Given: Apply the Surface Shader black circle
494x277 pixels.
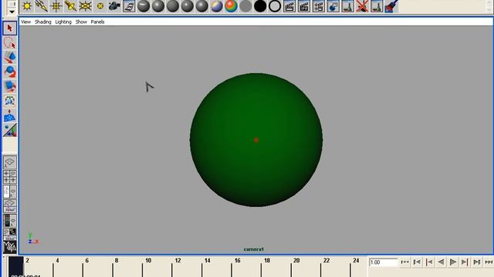Looking at the screenshot, I should [260, 6].
